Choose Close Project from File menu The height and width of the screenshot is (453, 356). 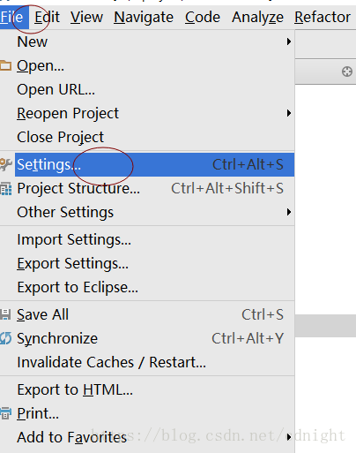[61, 137]
